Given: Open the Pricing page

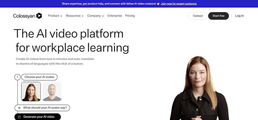Looking at the screenshot, I should tap(130, 16).
